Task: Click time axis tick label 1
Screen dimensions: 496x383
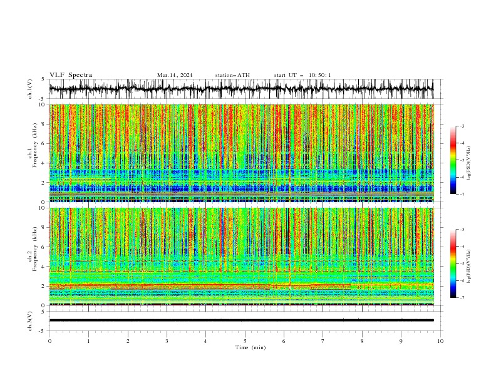Action: click(88, 341)
